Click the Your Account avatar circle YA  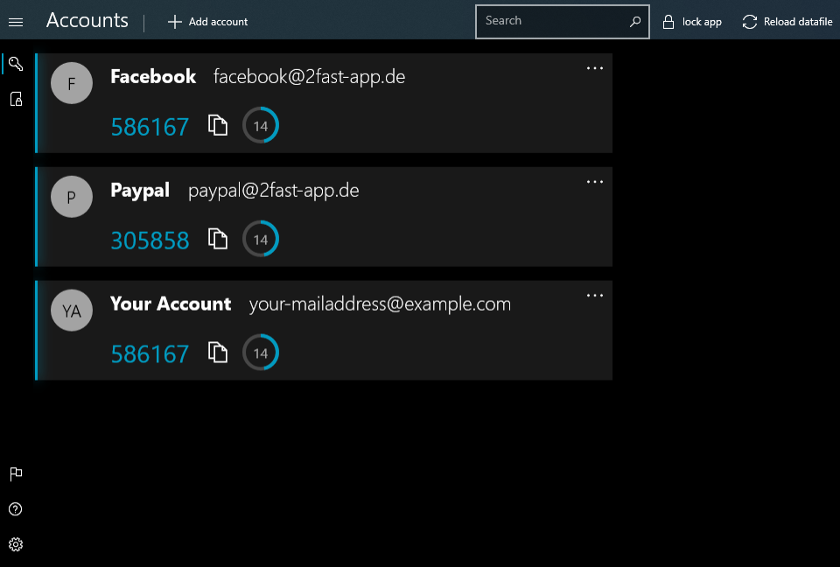pyautogui.click(x=72, y=311)
